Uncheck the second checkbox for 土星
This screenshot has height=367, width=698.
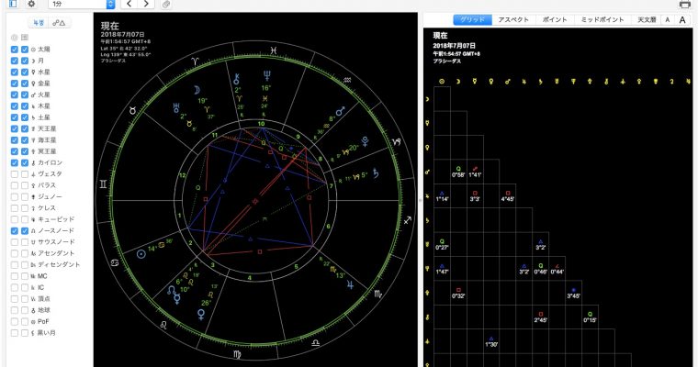(25, 117)
